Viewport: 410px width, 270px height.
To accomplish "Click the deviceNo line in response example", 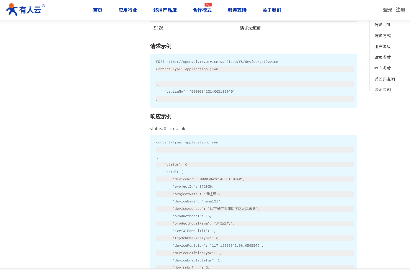I will click(255, 179).
